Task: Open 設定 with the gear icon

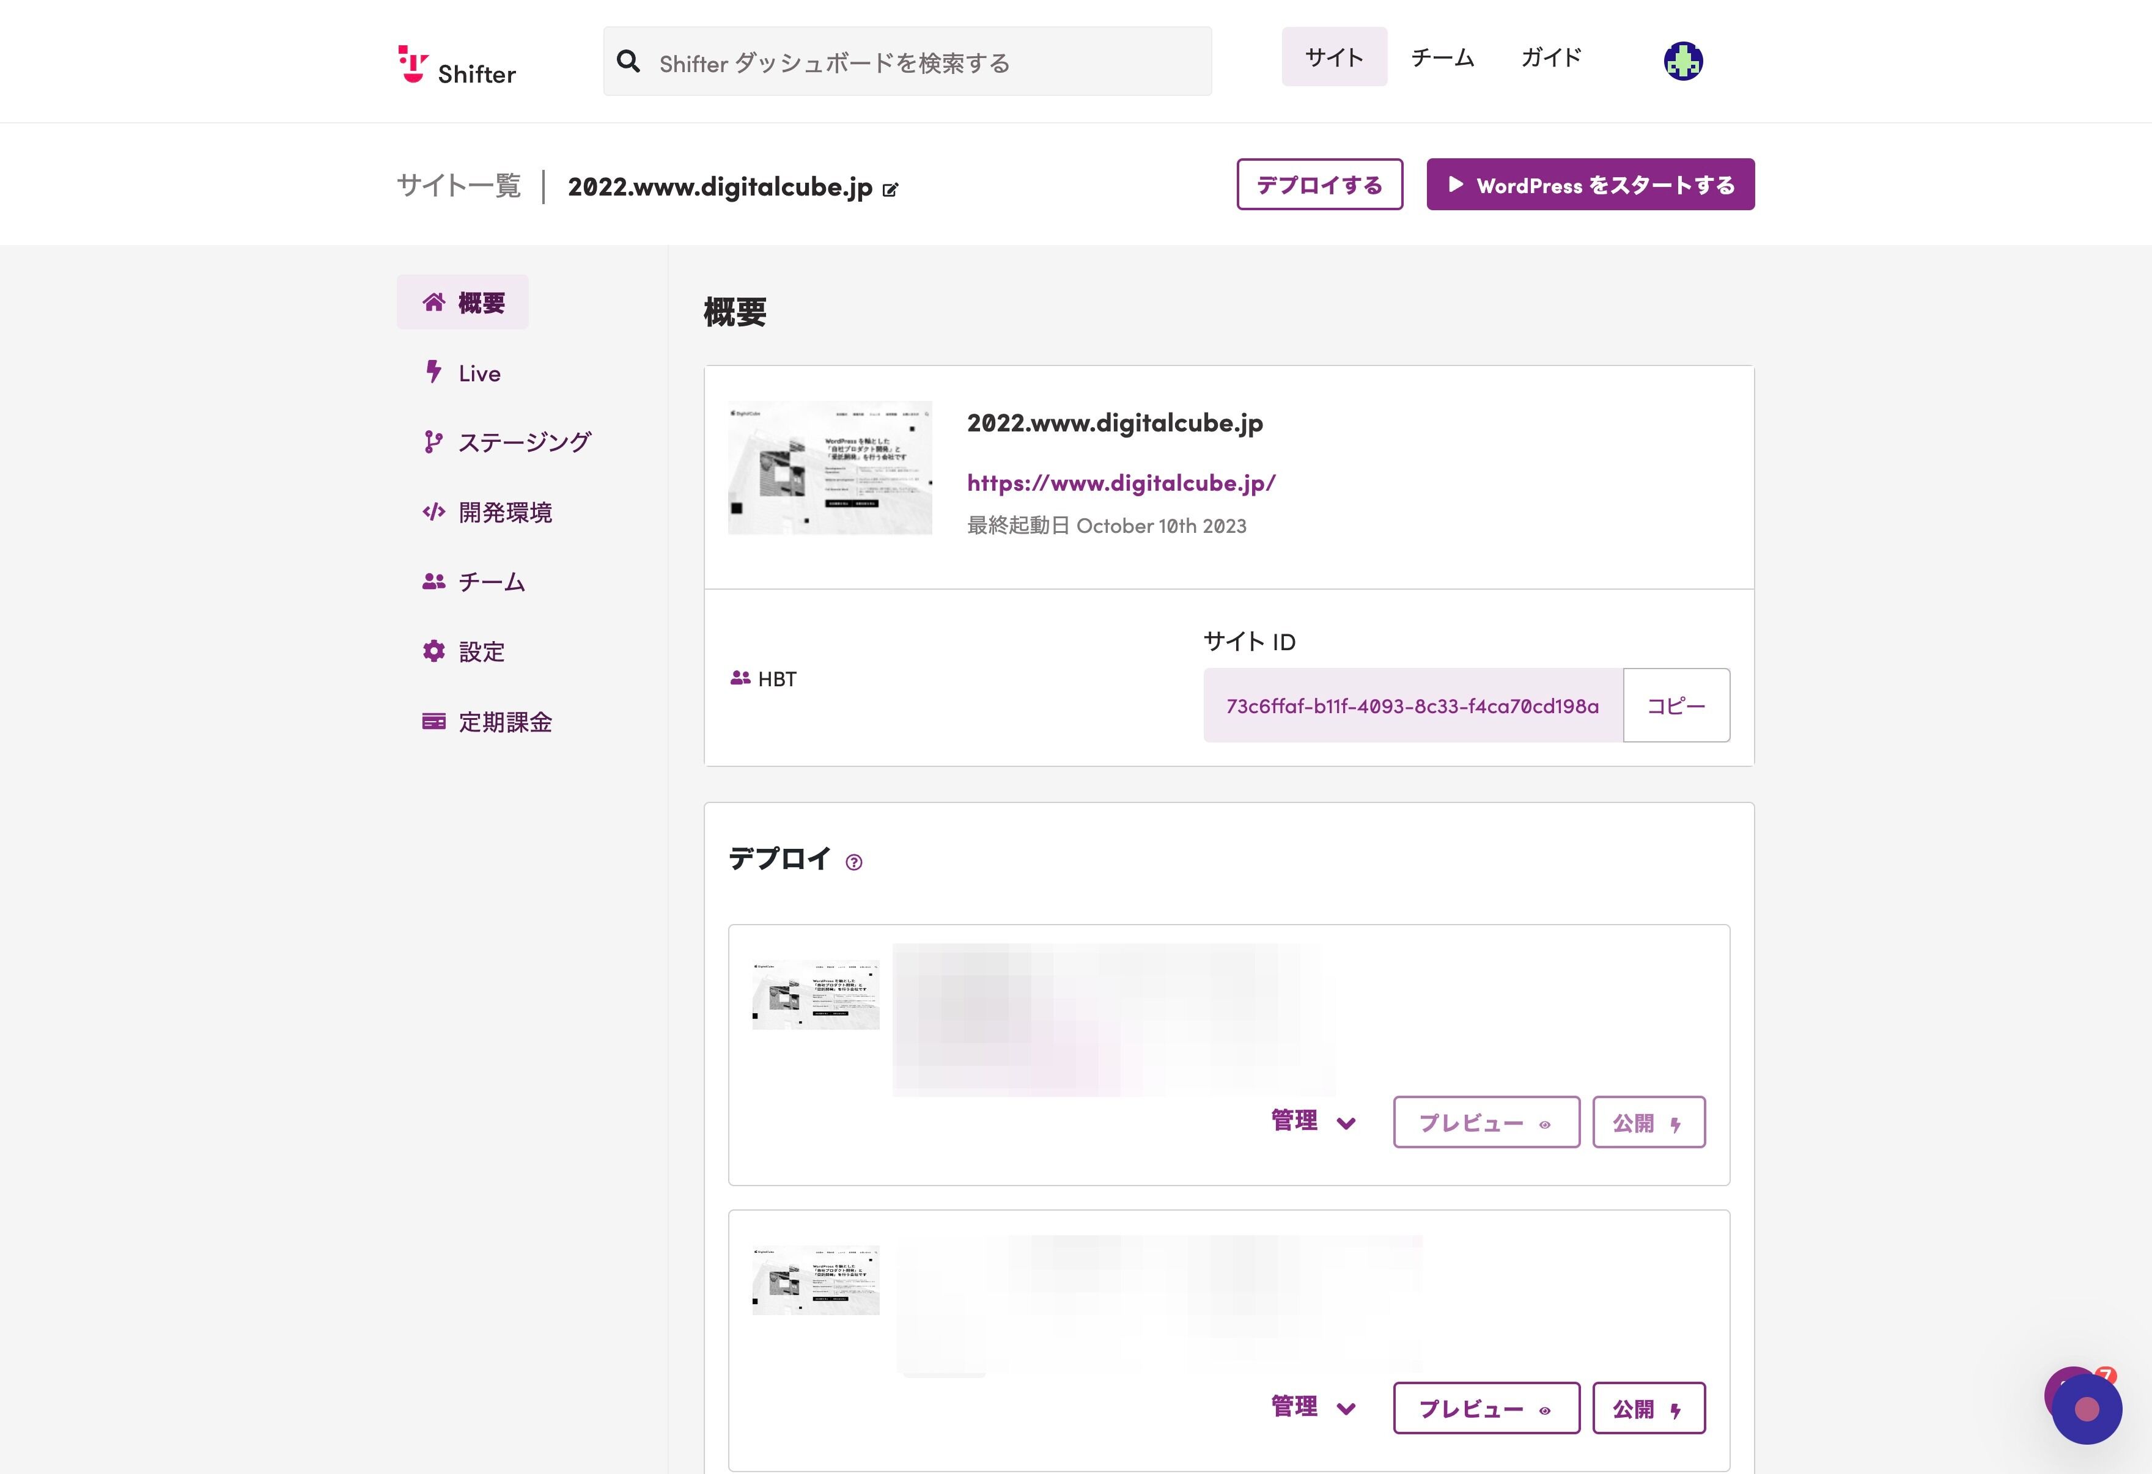Action: [x=463, y=651]
